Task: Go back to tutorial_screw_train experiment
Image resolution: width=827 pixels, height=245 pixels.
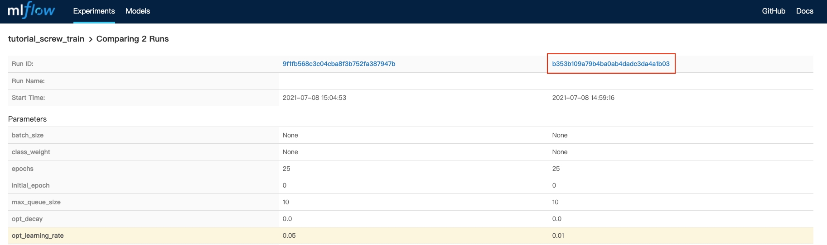Action: tap(46, 39)
